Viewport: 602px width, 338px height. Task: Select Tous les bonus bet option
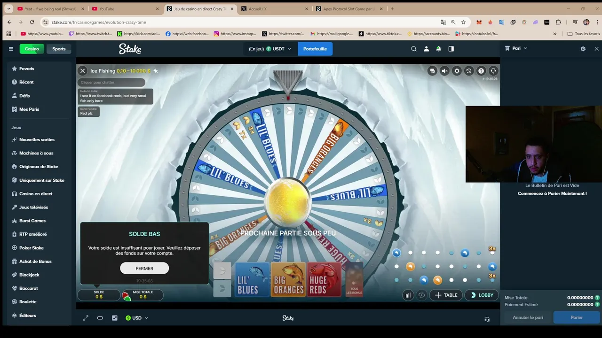[354, 280]
